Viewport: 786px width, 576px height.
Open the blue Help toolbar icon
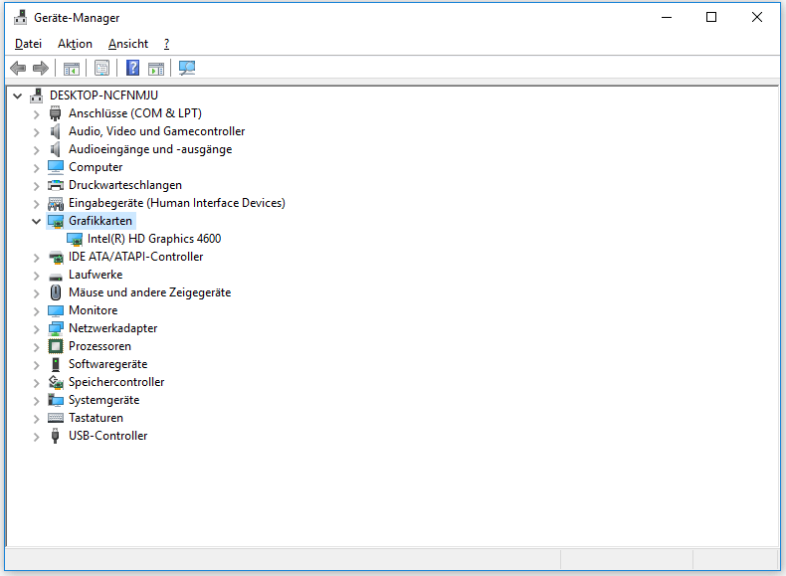coord(132,68)
